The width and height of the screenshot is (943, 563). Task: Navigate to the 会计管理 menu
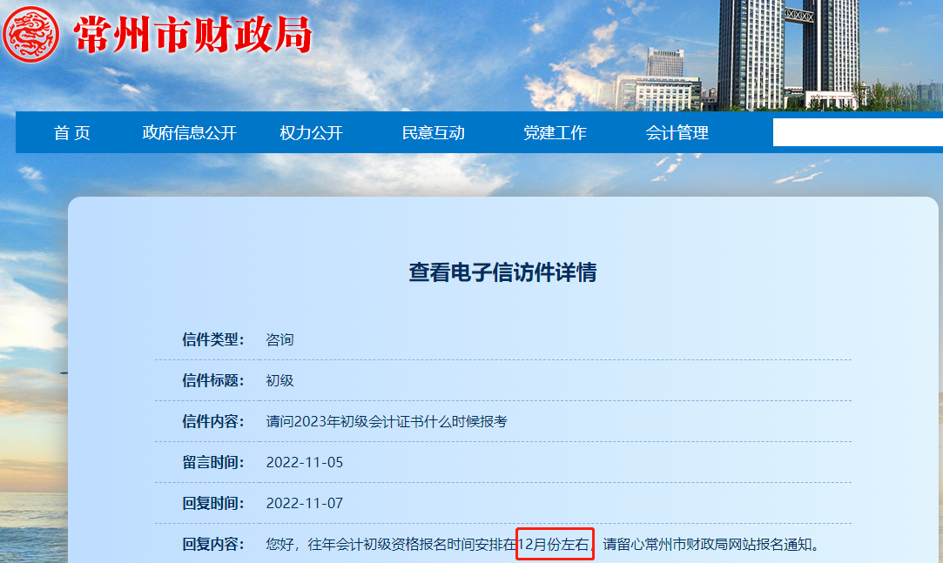[677, 133]
